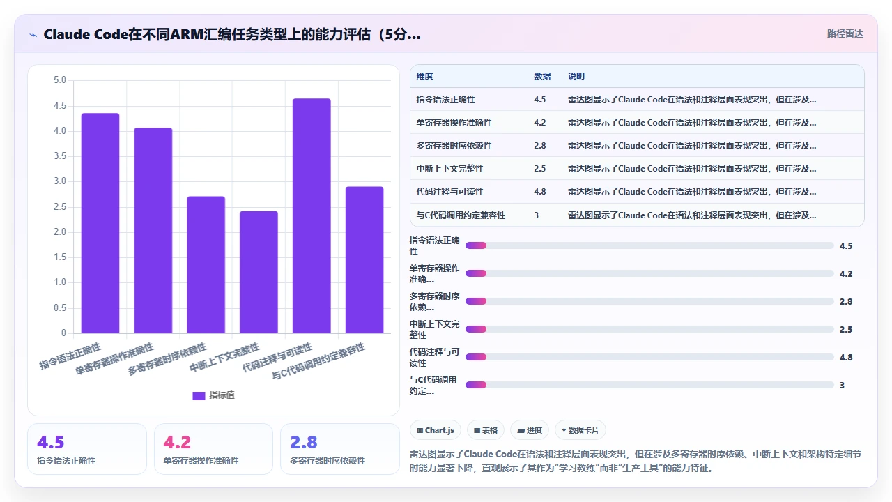Viewport: 892px width, 502px height.
Task: Click the 5.0 y-axis label
Action: pos(60,80)
